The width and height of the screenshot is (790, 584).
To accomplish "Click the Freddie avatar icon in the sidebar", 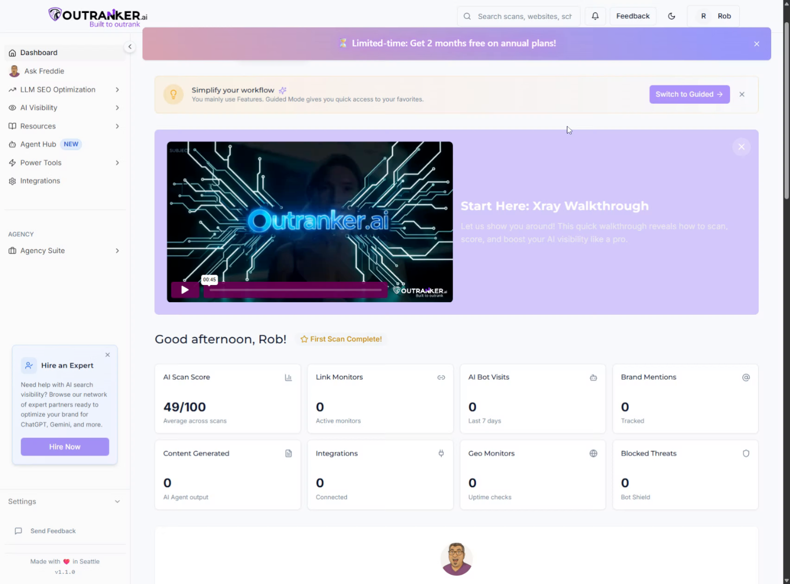I will [15, 71].
